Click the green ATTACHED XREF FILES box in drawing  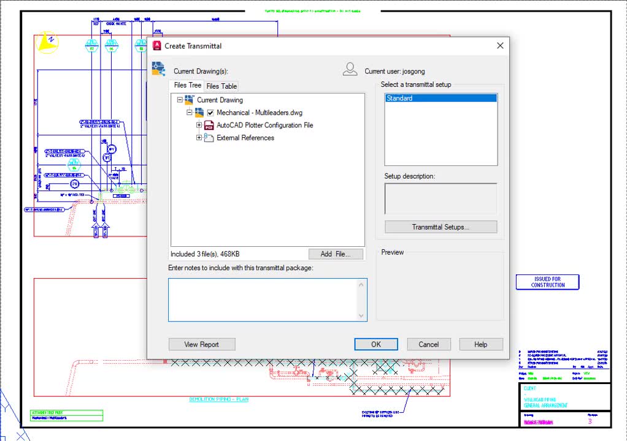pos(66,415)
